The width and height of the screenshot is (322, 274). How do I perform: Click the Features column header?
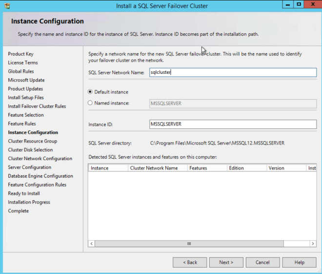[207, 168]
